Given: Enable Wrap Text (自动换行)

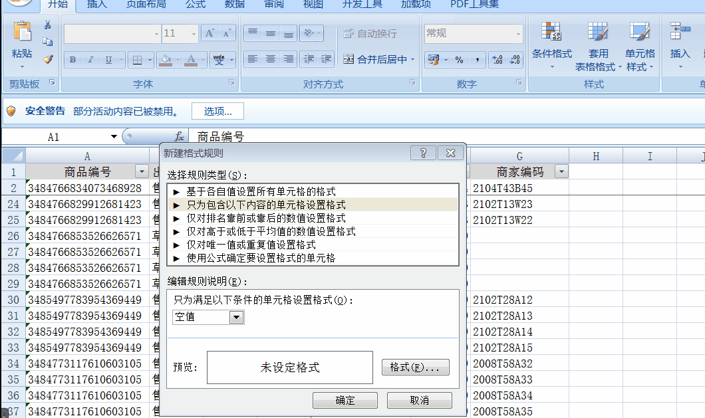Looking at the screenshot, I should 370,32.
